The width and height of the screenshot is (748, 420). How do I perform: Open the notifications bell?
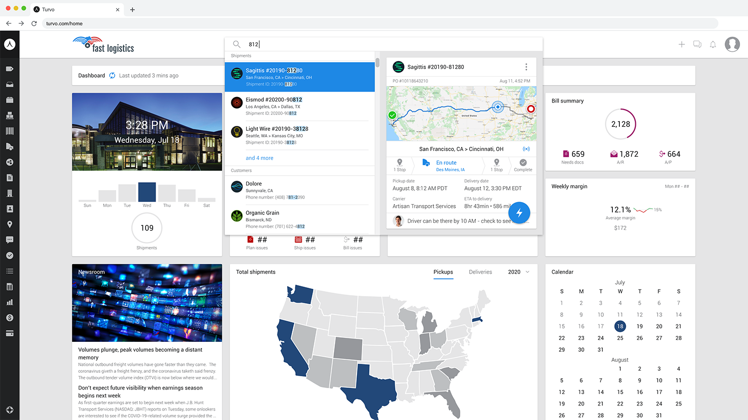(x=713, y=44)
